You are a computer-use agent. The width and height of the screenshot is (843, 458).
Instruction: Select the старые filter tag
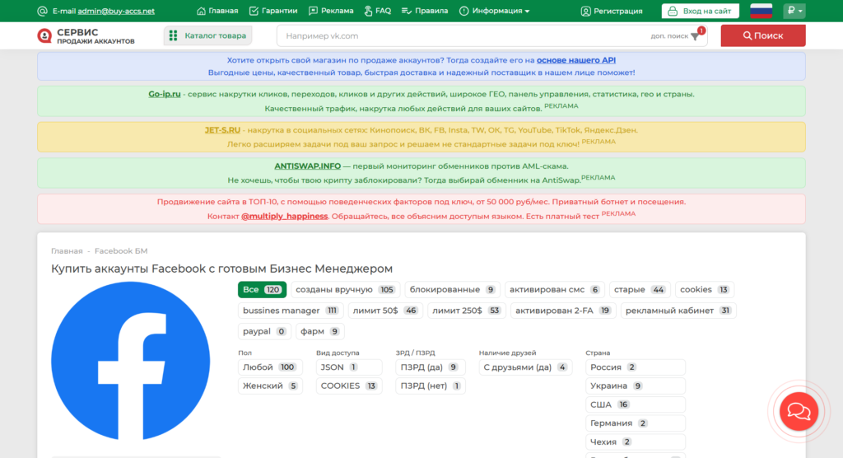[x=640, y=290]
